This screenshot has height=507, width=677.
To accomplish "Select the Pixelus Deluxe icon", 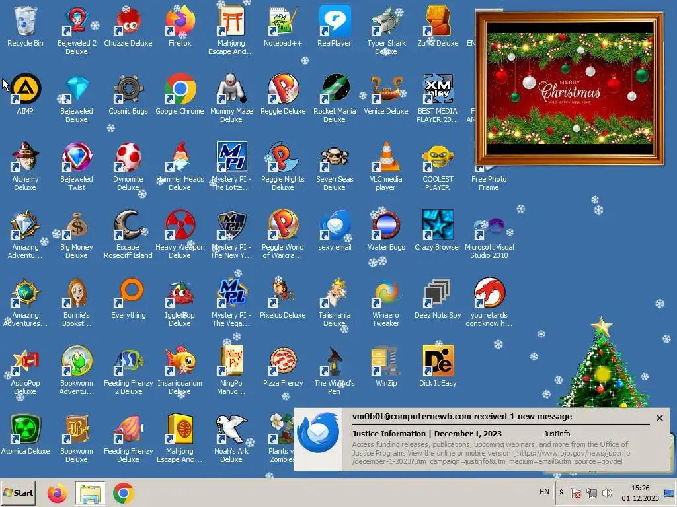I will tap(283, 298).
